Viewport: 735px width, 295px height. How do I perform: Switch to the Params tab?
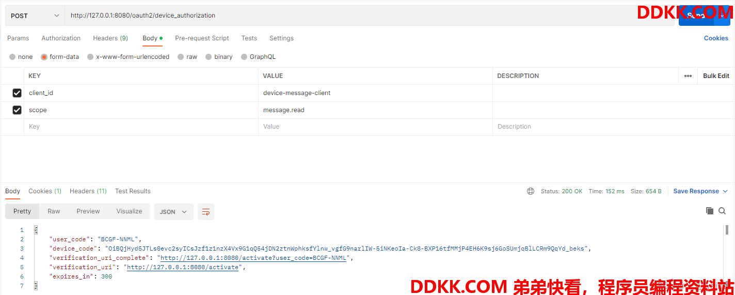click(x=18, y=38)
